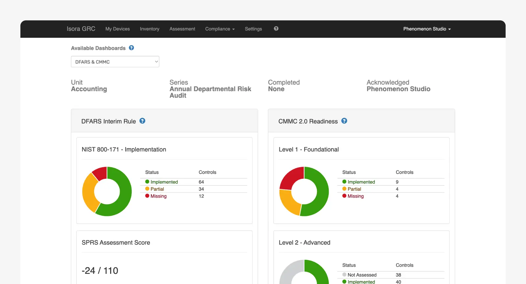Click the value 12 in NIST controls
Image resolution: width=526 pixels, height=284 pixels.
[x=201, y=196]
